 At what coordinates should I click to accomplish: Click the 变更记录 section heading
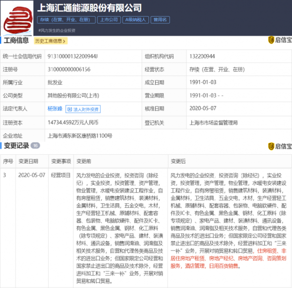pyautogui.click(x=17, y=145)
